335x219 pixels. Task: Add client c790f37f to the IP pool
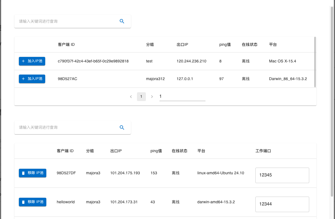tap(32, 61)
